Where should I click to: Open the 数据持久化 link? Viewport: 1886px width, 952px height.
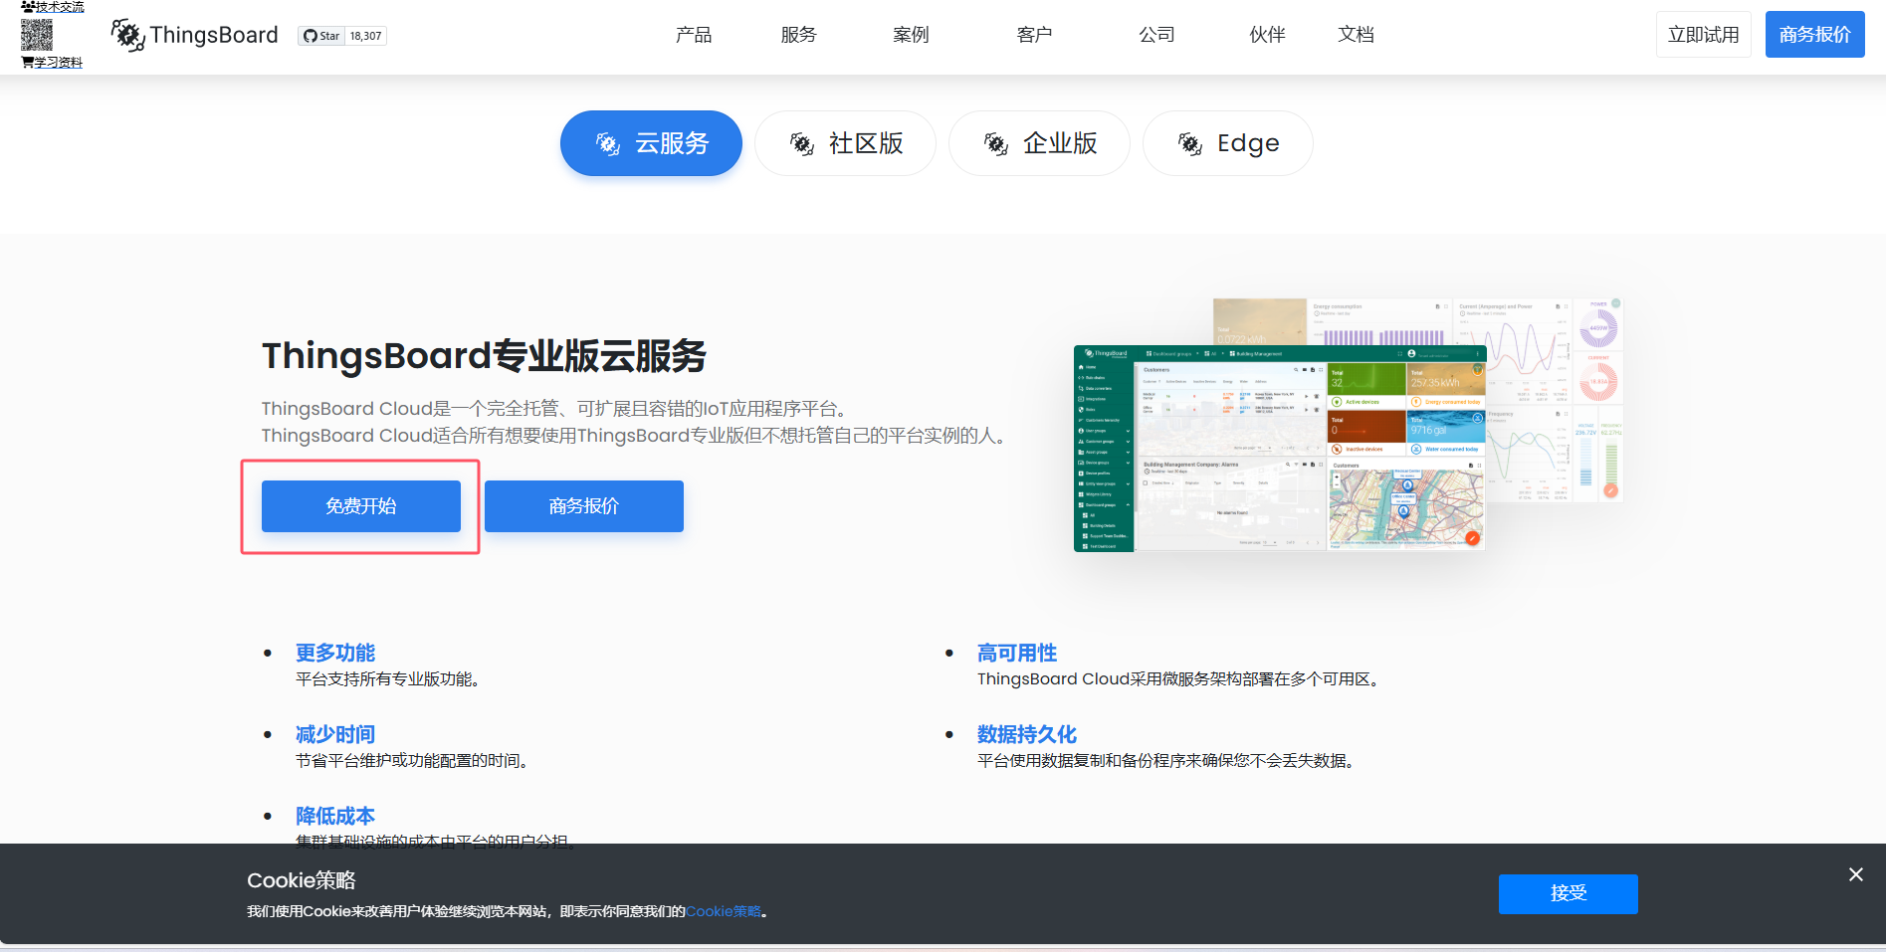click(x=1027, y=734)
